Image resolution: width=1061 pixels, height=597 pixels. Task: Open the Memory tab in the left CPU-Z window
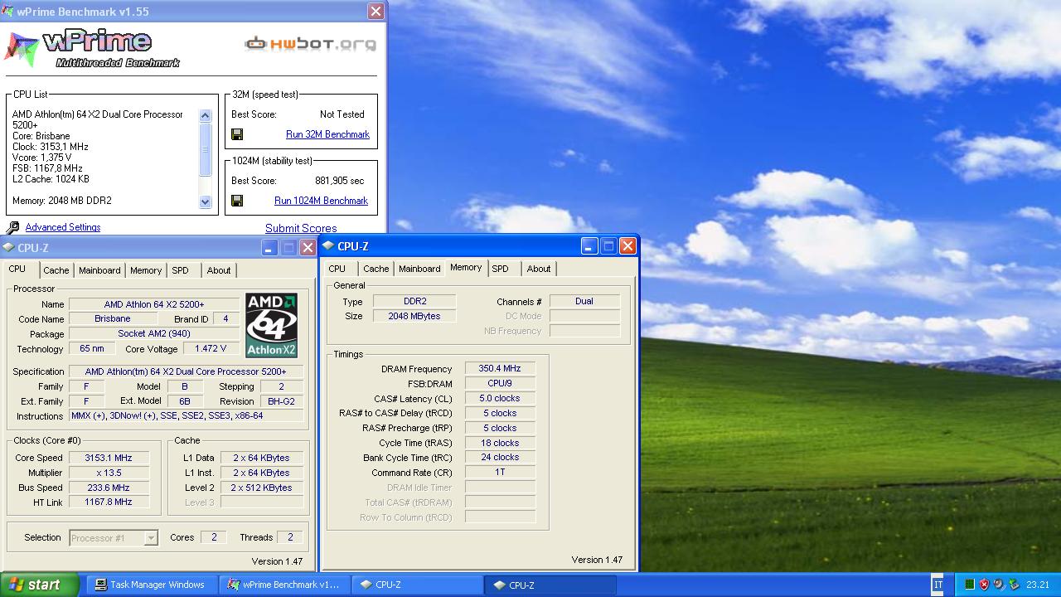pos(146,270)
